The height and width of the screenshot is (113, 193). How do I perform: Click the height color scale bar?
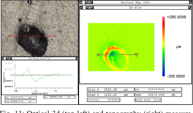click(x=163, y=47)
